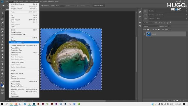Toggle lock all padlock
This screenshot has width=188, height=106.
[159, 29]
